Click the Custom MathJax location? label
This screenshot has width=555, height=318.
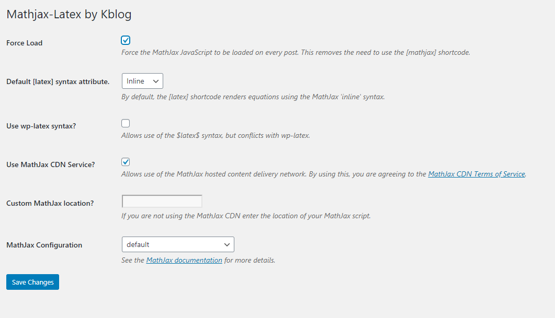pyautogui.click(x=50, y=203)
